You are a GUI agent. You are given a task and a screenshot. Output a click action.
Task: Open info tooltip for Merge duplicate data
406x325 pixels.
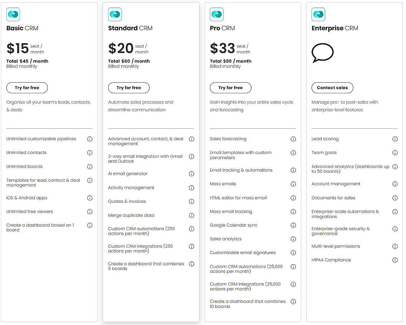192,215
